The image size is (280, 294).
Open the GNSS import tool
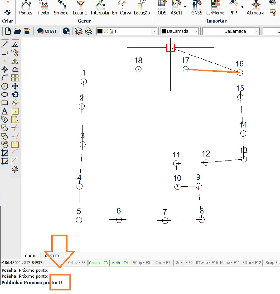click(x=197, y=8)
